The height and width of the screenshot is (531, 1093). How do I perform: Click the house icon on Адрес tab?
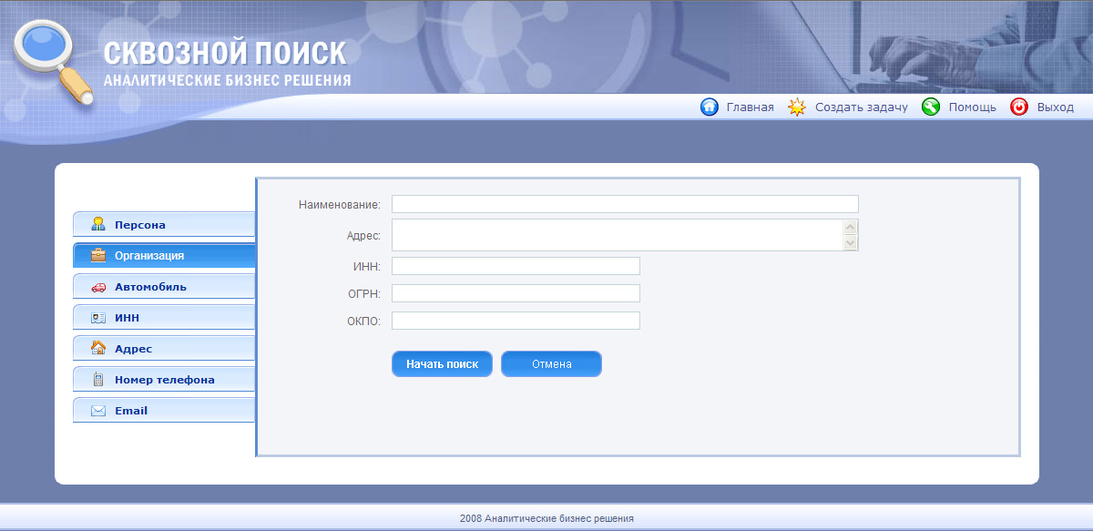97,348
